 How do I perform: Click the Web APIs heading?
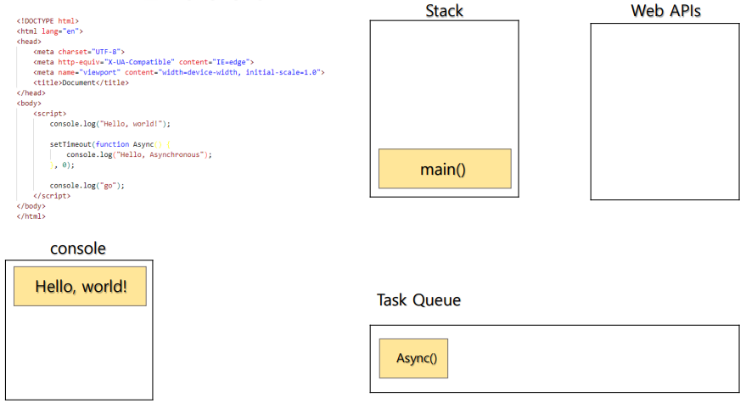(665, 10)
